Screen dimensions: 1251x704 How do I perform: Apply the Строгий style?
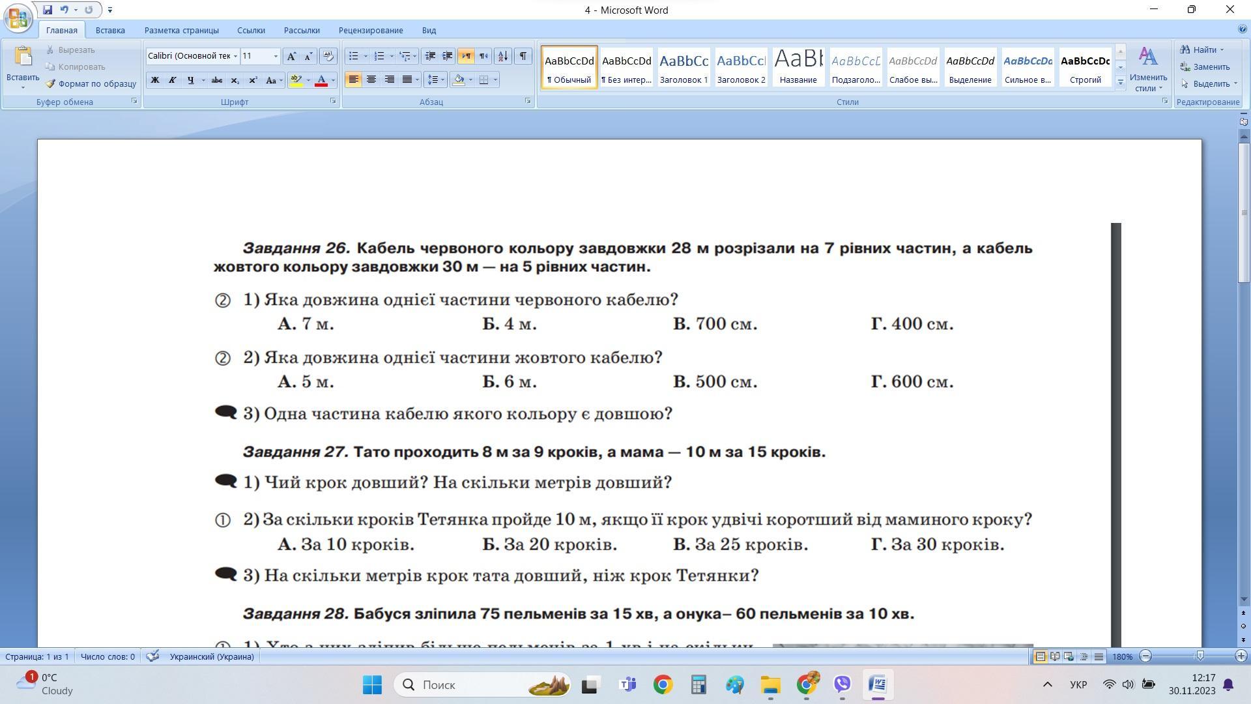[1085, 66]
